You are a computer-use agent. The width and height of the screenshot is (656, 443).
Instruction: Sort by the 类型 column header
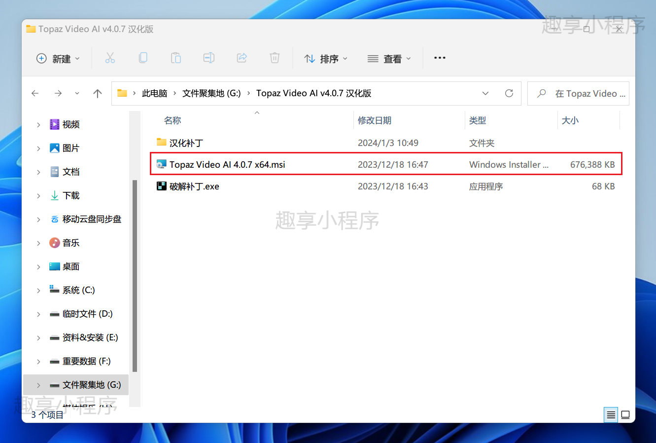click(478, 120)
